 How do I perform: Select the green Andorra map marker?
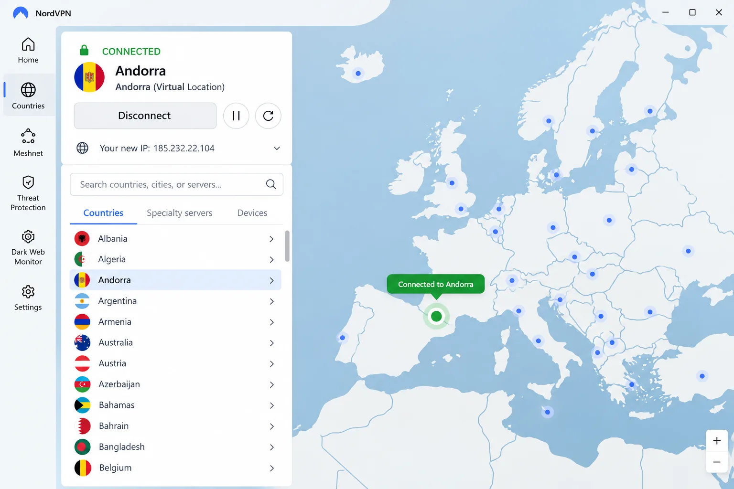click(436, 316)
